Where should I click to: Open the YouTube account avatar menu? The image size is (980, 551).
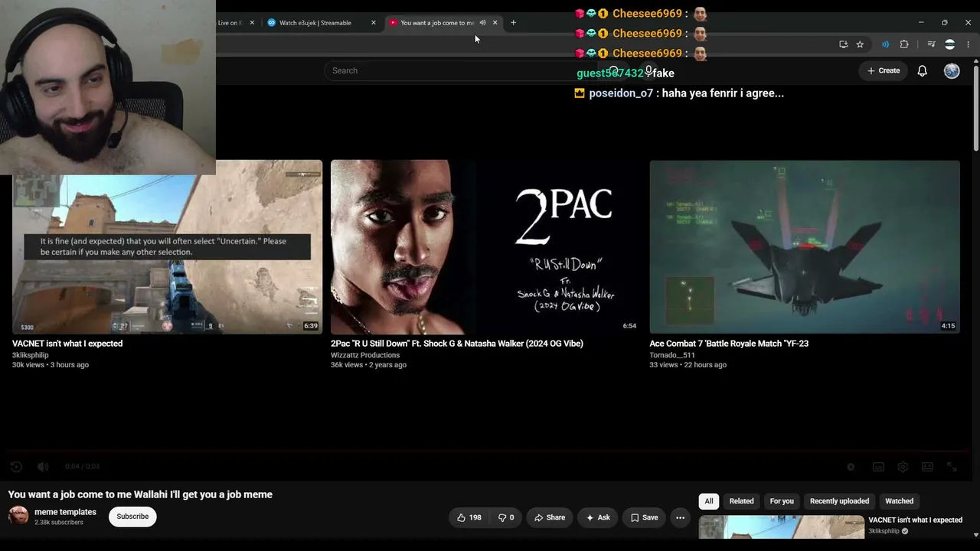click(952, 70)
